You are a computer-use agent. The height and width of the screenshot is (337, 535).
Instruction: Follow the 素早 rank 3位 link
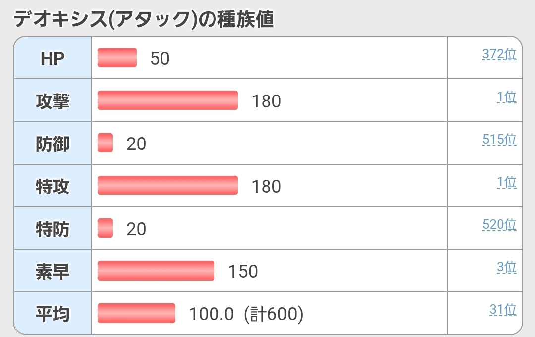pyautogui.click(x=506, y=267)
